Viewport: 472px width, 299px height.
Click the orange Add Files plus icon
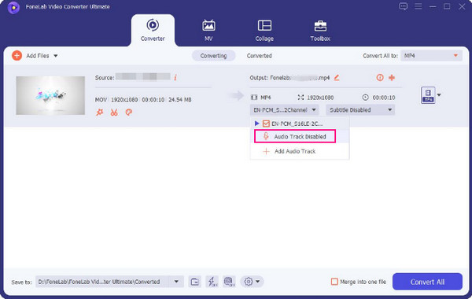[x=17, y=56]
